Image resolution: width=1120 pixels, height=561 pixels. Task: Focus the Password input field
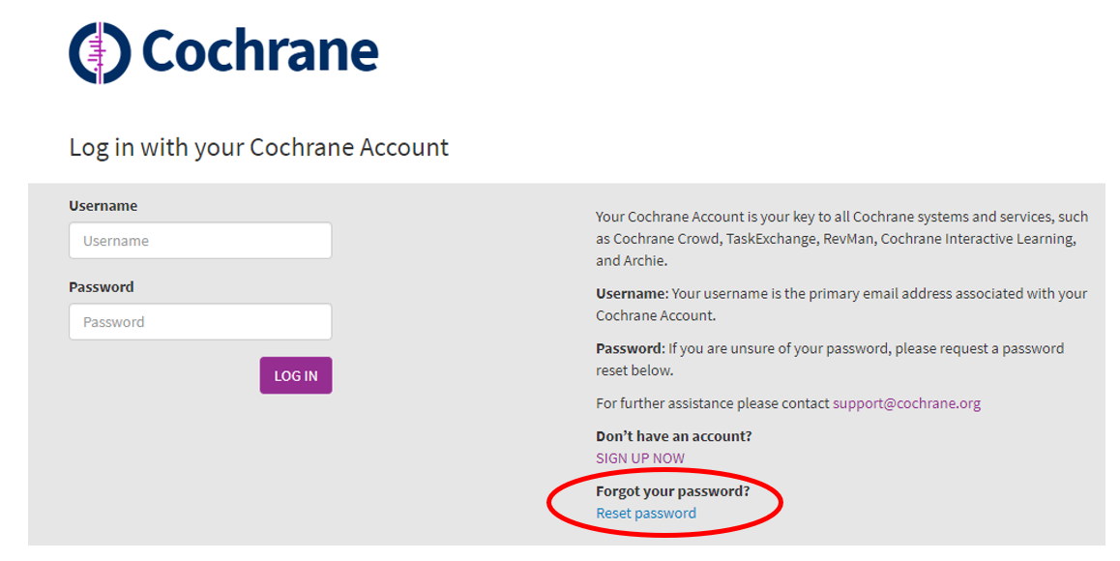[200, 321]
